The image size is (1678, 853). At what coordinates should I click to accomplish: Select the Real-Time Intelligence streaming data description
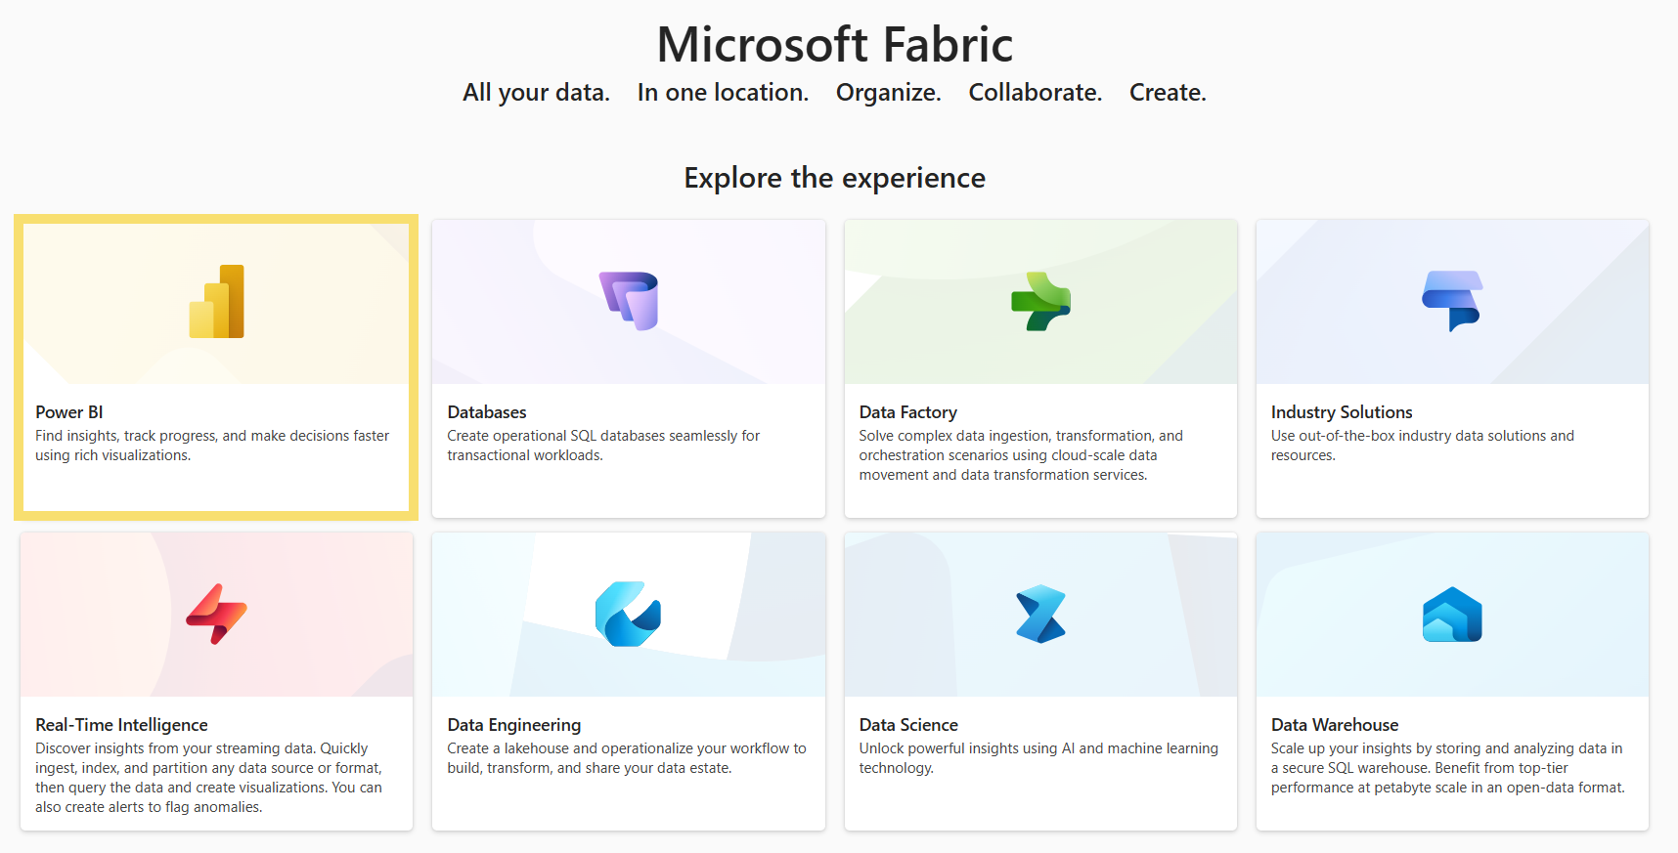pyautogui.click(x=209, y=778)
